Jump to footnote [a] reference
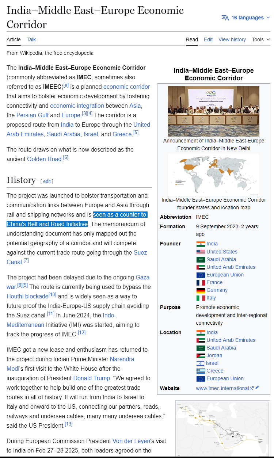This screenshot has height=458, width=274. [x=66, y=85]
